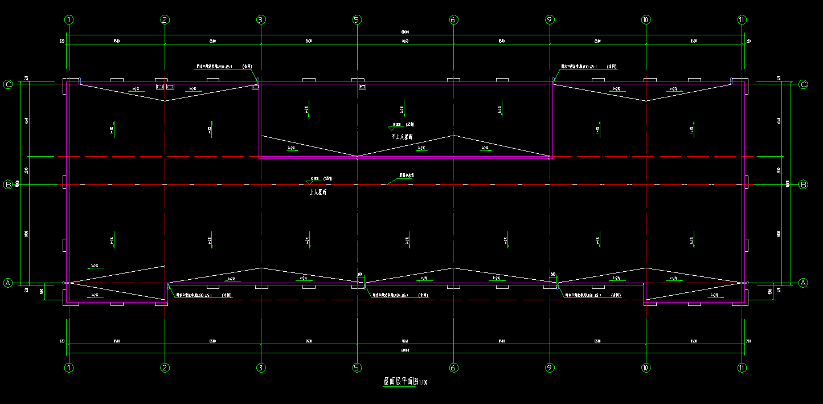The image size is (823, 404).
Task: Select the top axis bubble numbered 3
Action: [261, 20]
